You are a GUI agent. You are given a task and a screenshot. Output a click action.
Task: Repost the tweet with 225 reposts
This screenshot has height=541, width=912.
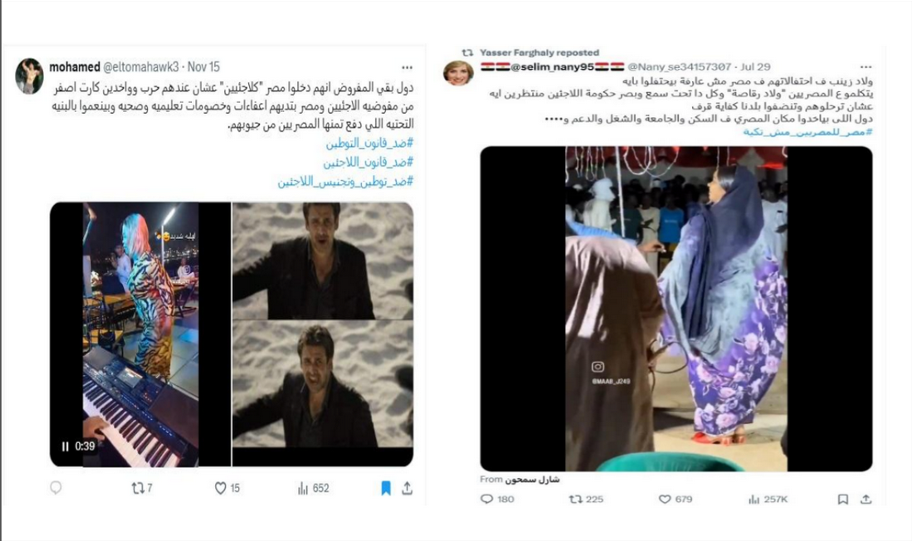tap(586, 500)
